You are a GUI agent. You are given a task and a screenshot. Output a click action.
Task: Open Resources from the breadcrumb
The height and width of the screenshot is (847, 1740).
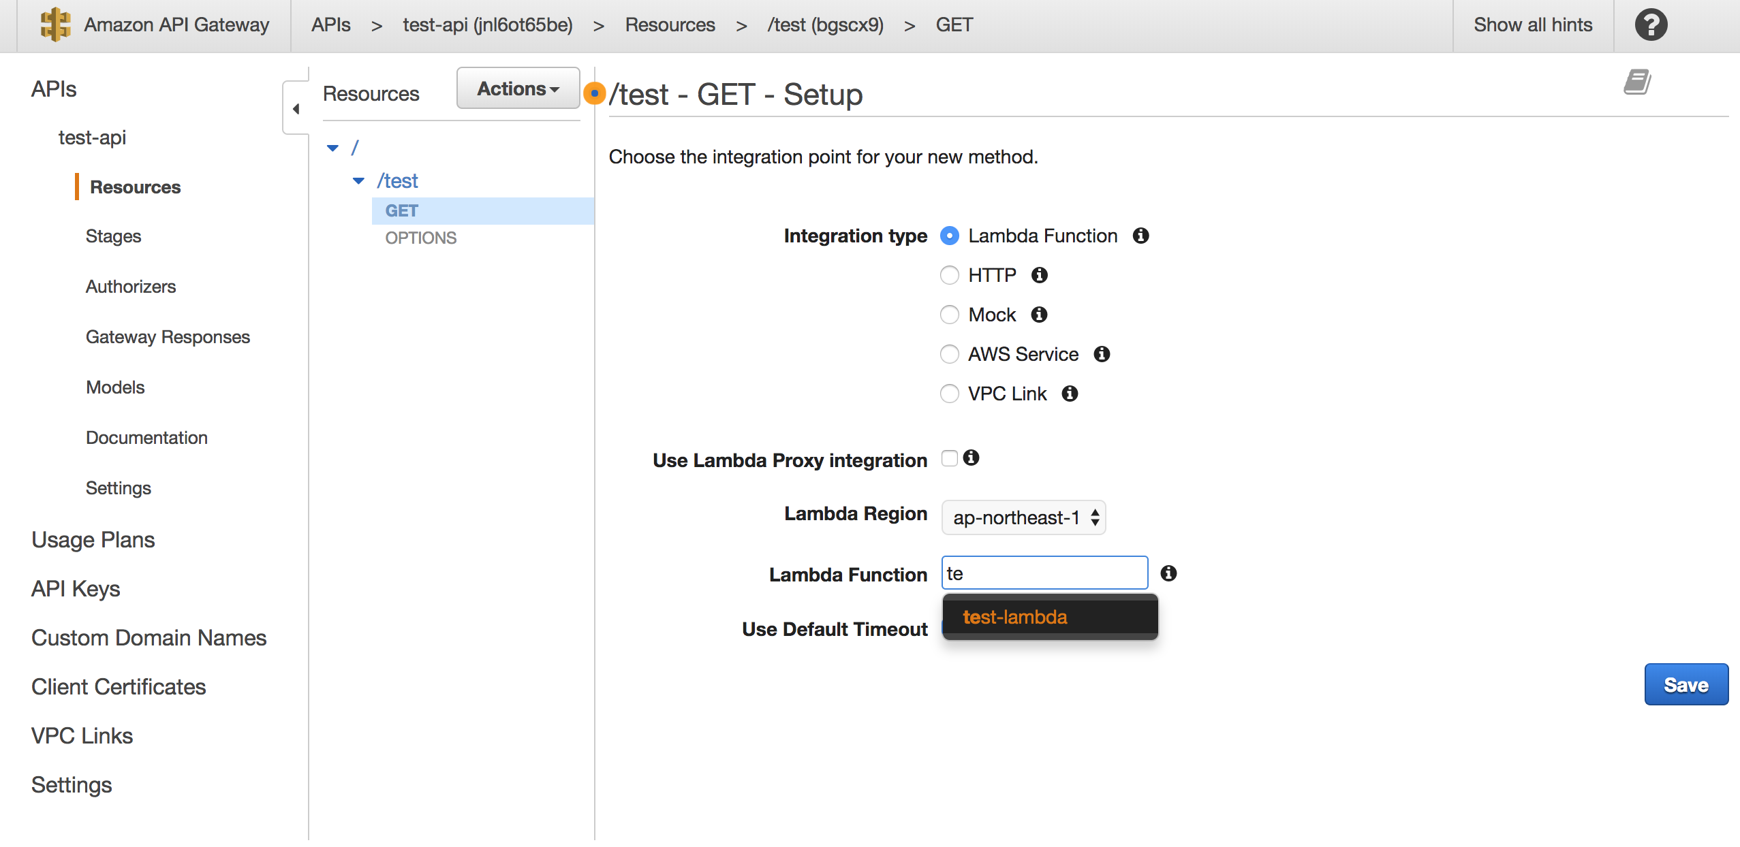[x=669, y=25]
